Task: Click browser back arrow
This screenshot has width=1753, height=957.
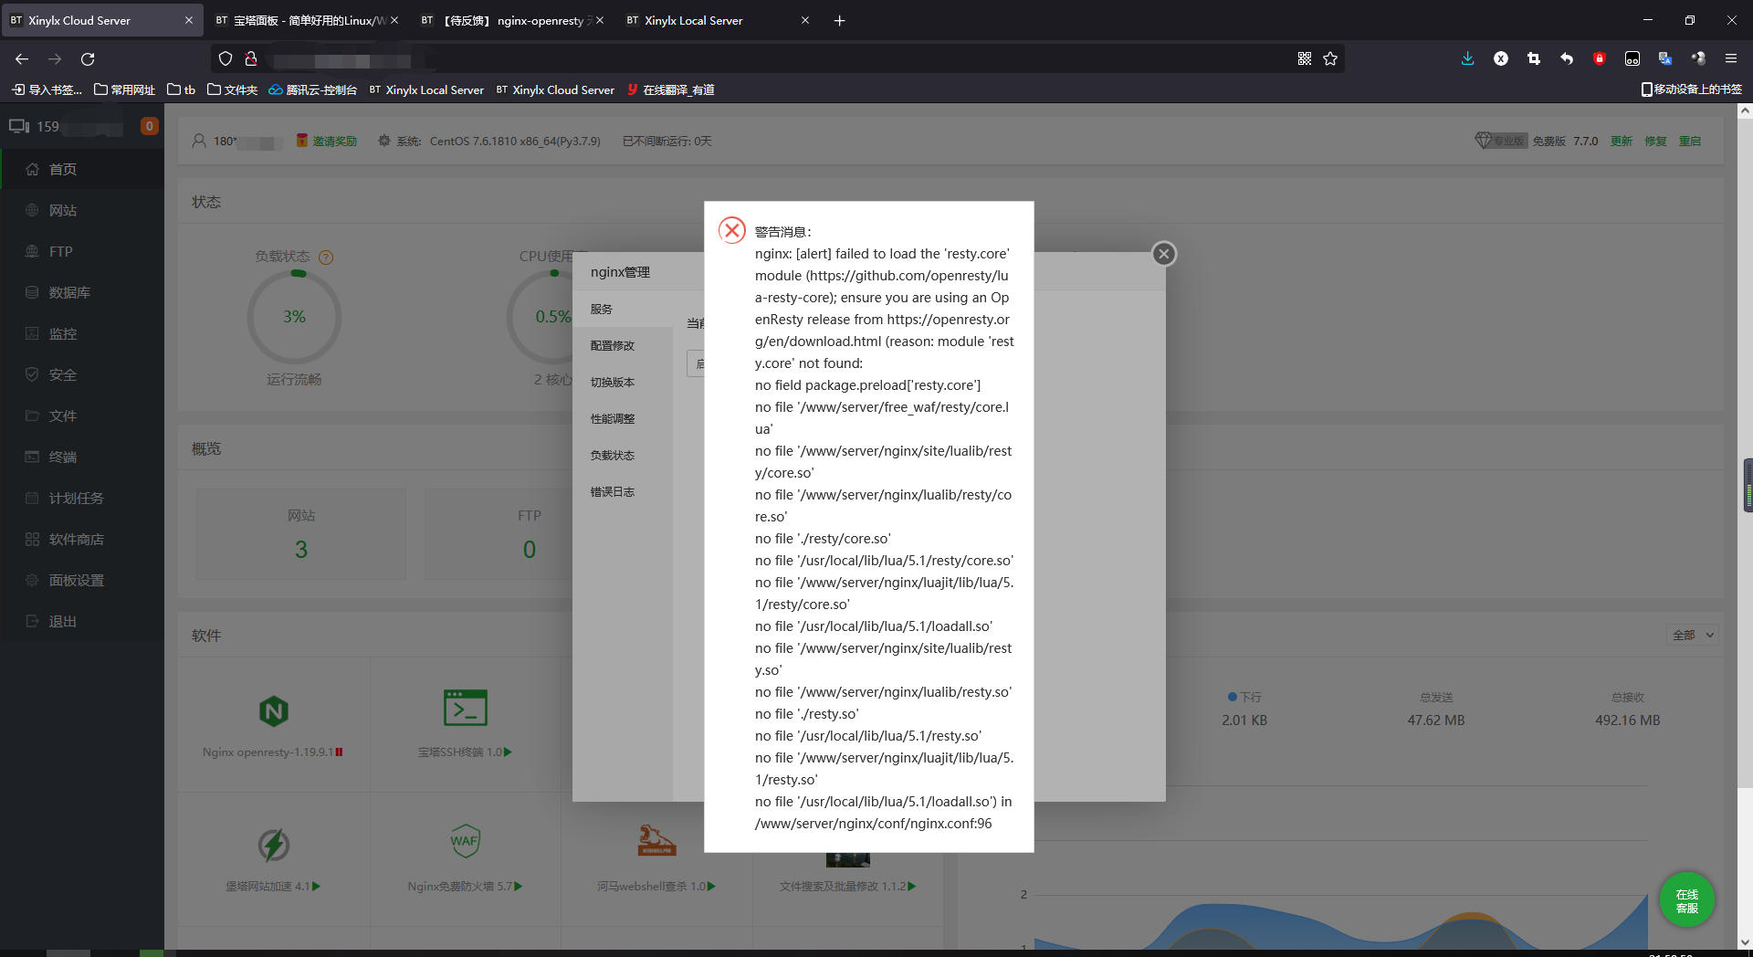Action: pos(22,58)
